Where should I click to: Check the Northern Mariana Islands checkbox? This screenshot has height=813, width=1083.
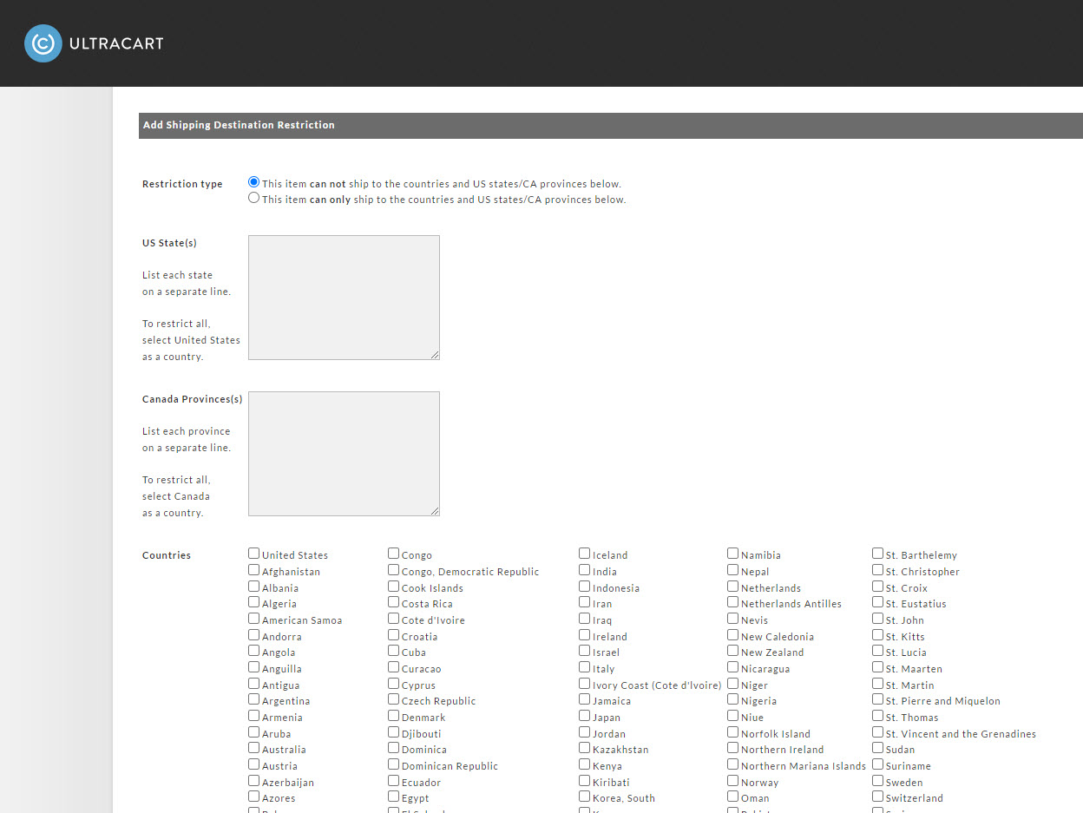click(x=732, y=764)
